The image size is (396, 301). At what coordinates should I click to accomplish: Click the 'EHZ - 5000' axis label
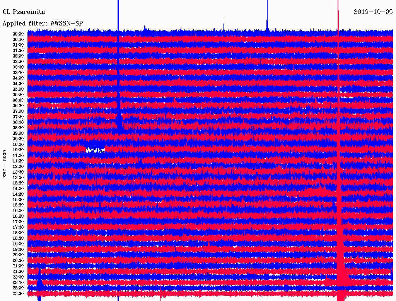pyautogui.click(x=5, y=164)
